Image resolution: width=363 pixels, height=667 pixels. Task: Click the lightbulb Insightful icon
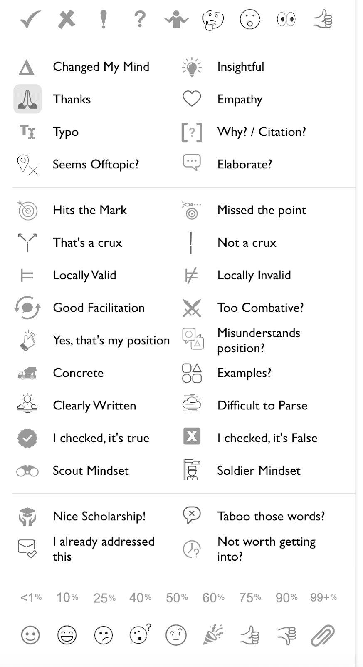(192, 67)
